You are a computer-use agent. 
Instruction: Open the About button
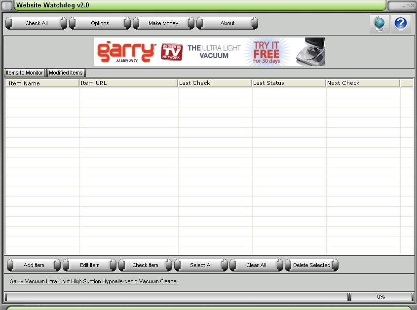tap(227, 23)
